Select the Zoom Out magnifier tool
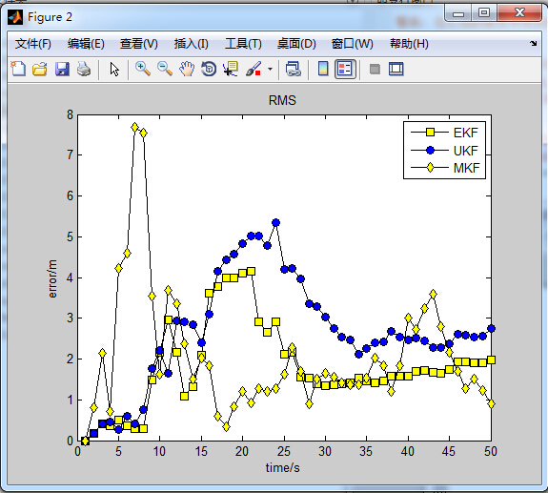 coord(165,69)
